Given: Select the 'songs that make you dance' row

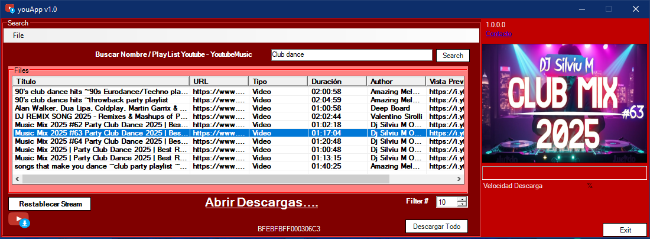Looking at the screenshot, I should [238, 166].
